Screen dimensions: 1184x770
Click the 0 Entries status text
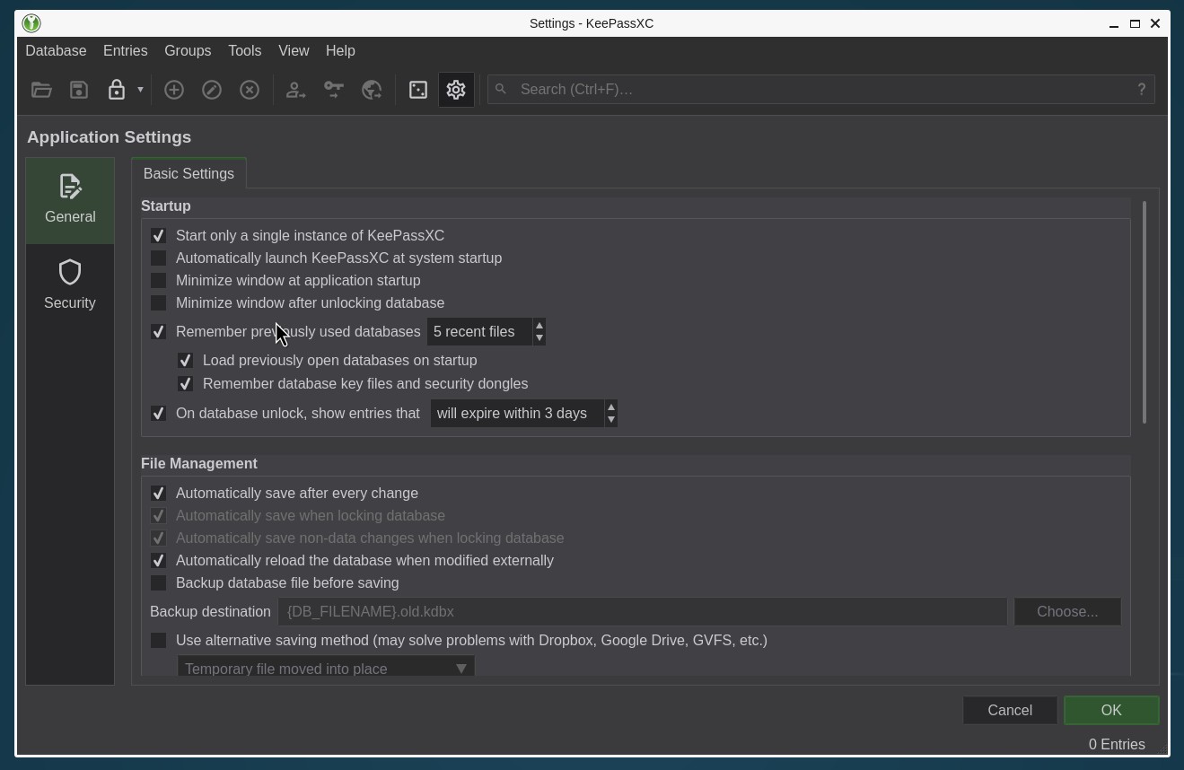coord(1117,744)
